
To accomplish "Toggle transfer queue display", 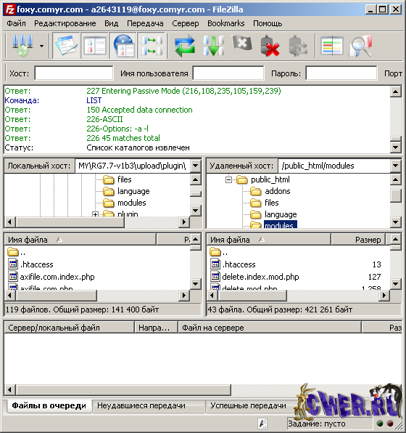I will (x=151, y=46).
